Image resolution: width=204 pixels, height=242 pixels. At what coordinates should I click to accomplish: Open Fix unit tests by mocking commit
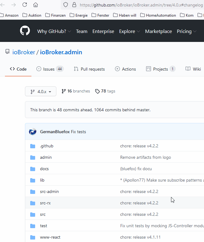pyautogui.click(x=162, y=226)
